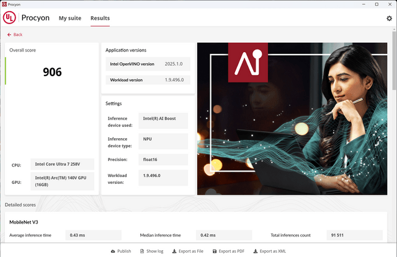
Task: Click the overall score 906
Action: coord(52,72)
